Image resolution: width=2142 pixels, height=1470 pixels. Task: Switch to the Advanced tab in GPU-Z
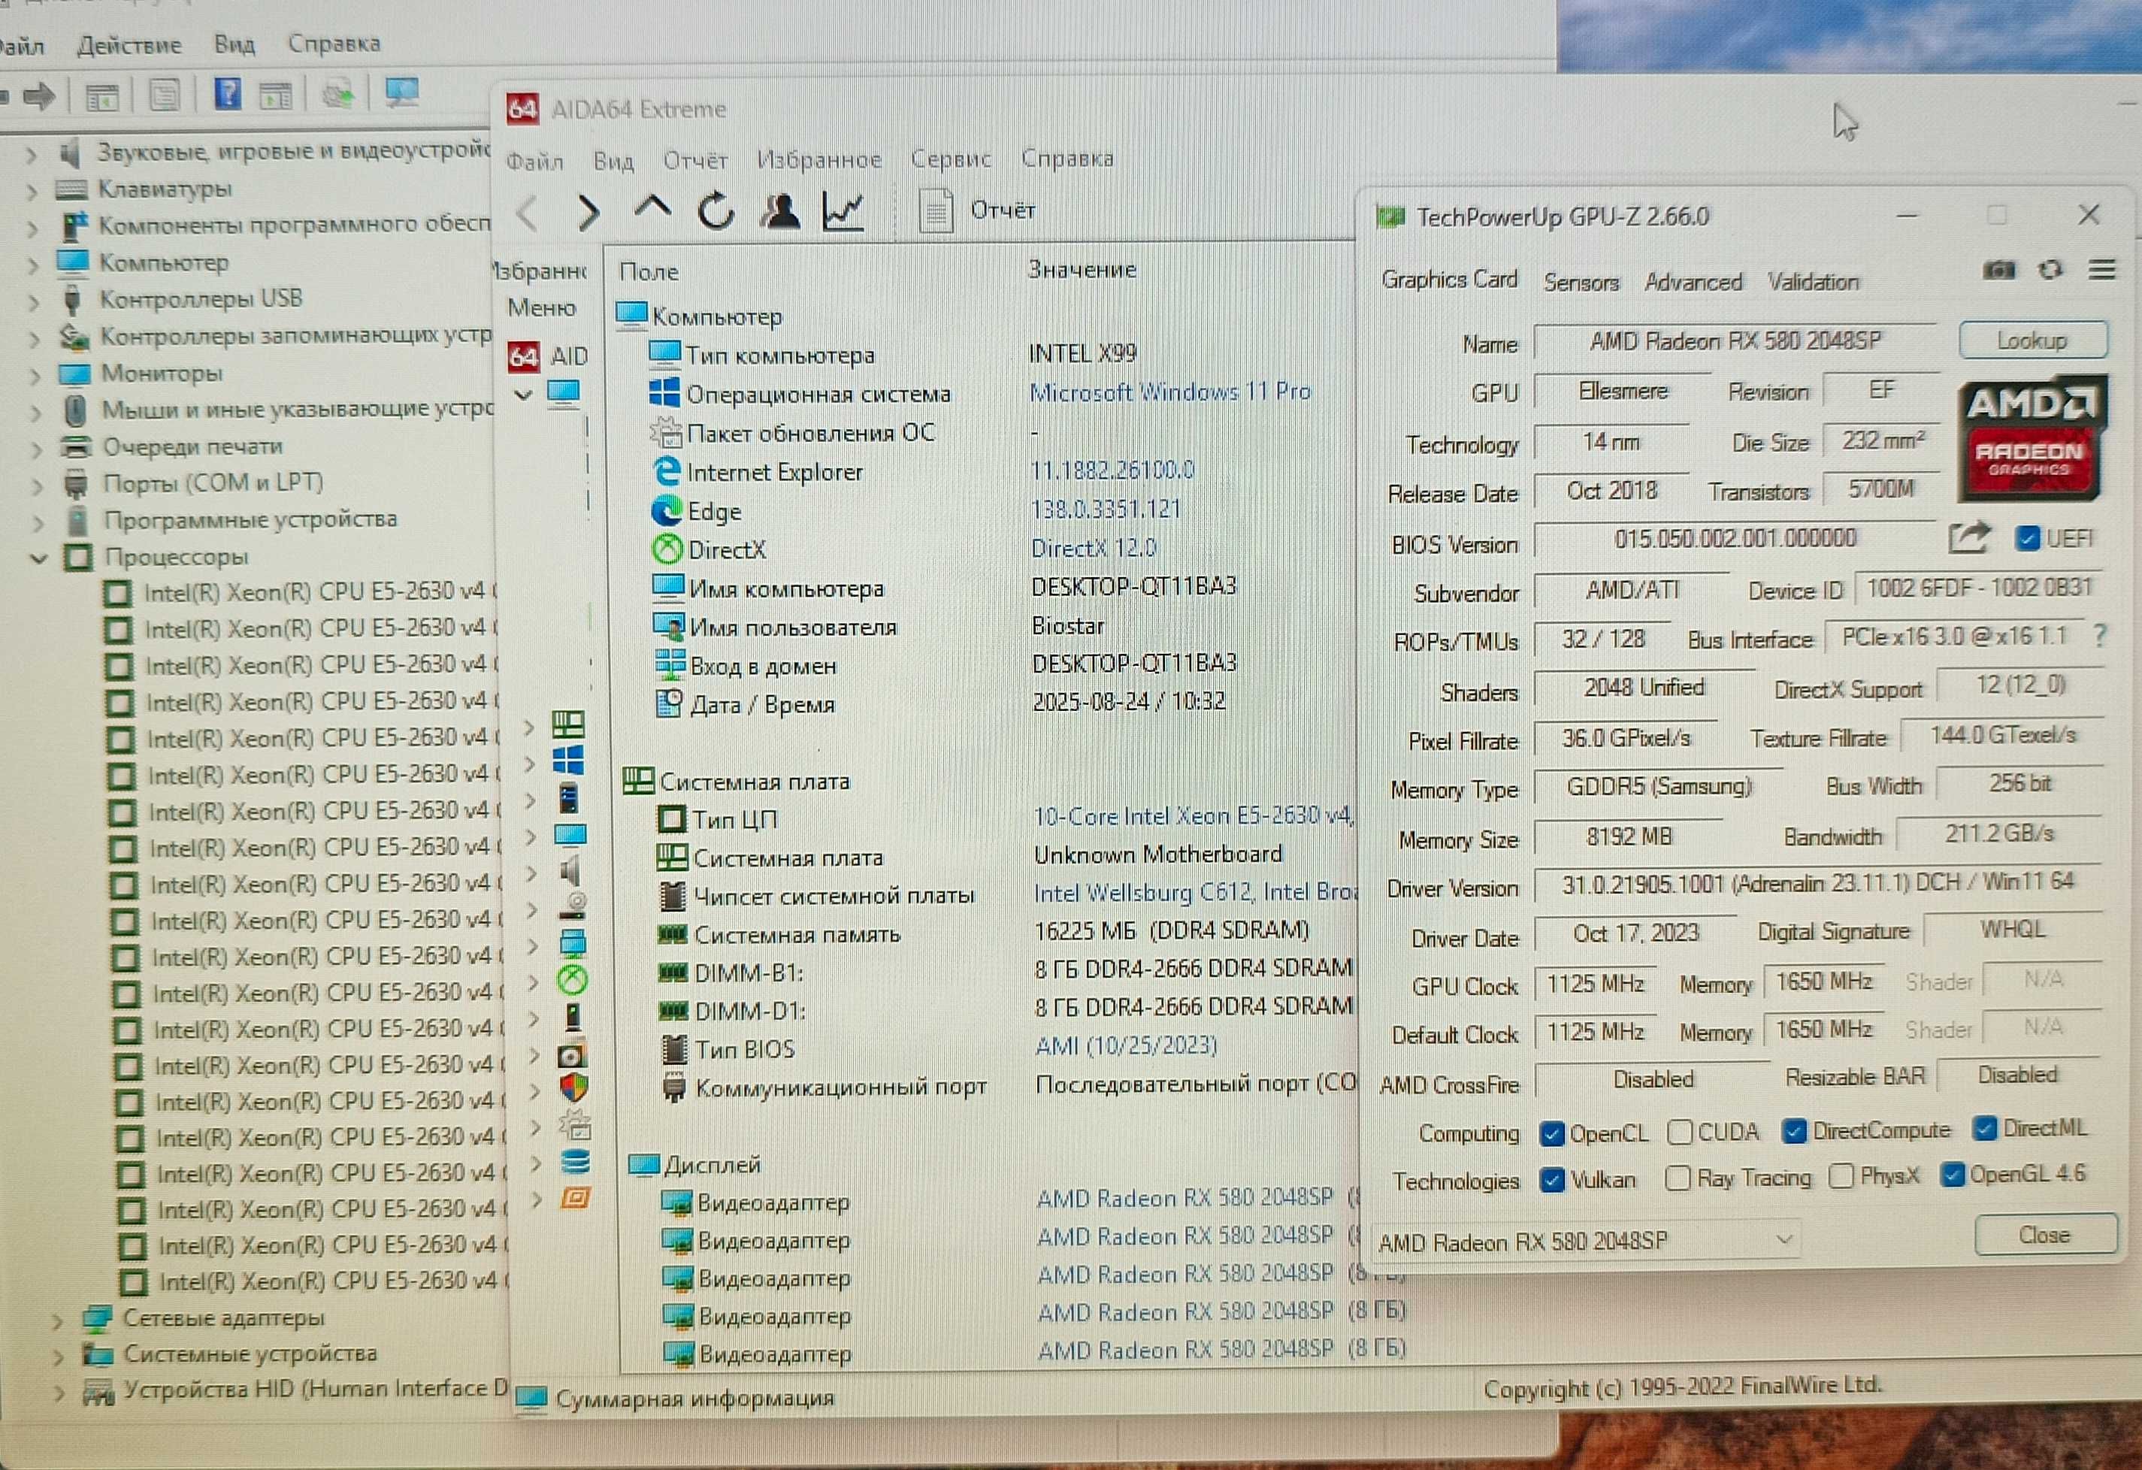(1693, 282)
